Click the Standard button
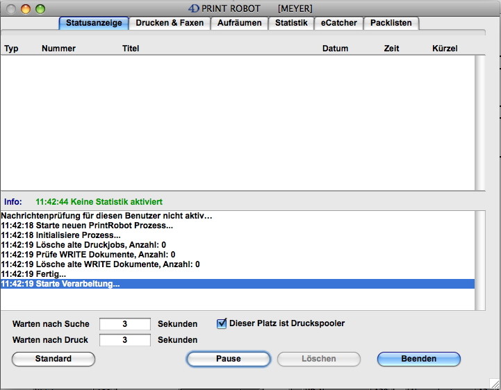Image resolution: width=501 pixels, height=390 pixels. click(x=54, y=359)
